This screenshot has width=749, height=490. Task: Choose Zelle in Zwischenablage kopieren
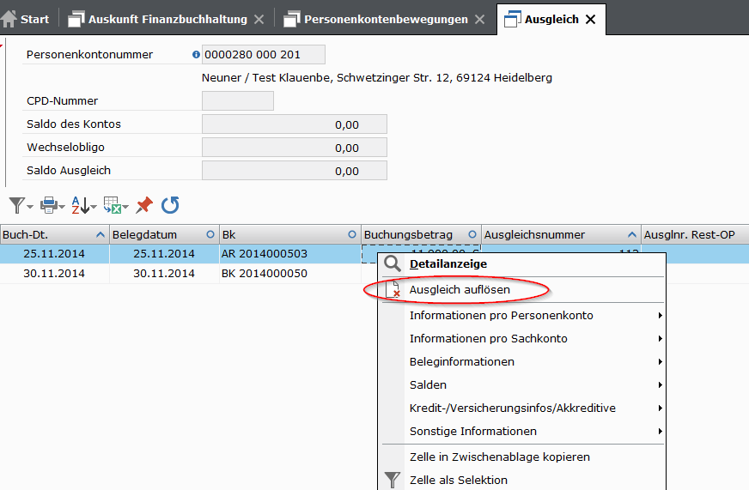[x=522, y=457]
